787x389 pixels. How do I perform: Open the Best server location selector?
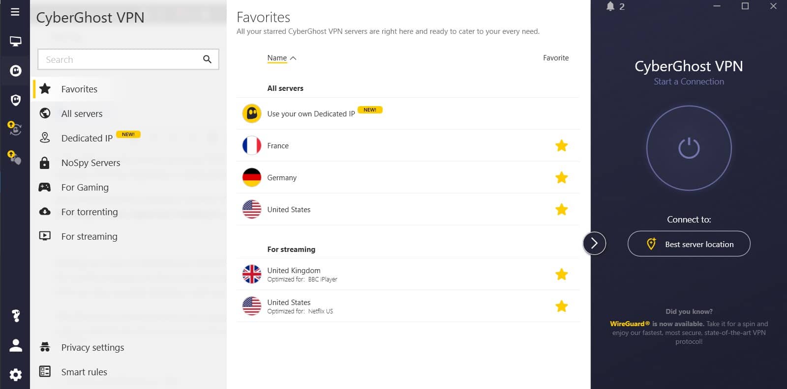pyautogui.click(x=689, y=244)
